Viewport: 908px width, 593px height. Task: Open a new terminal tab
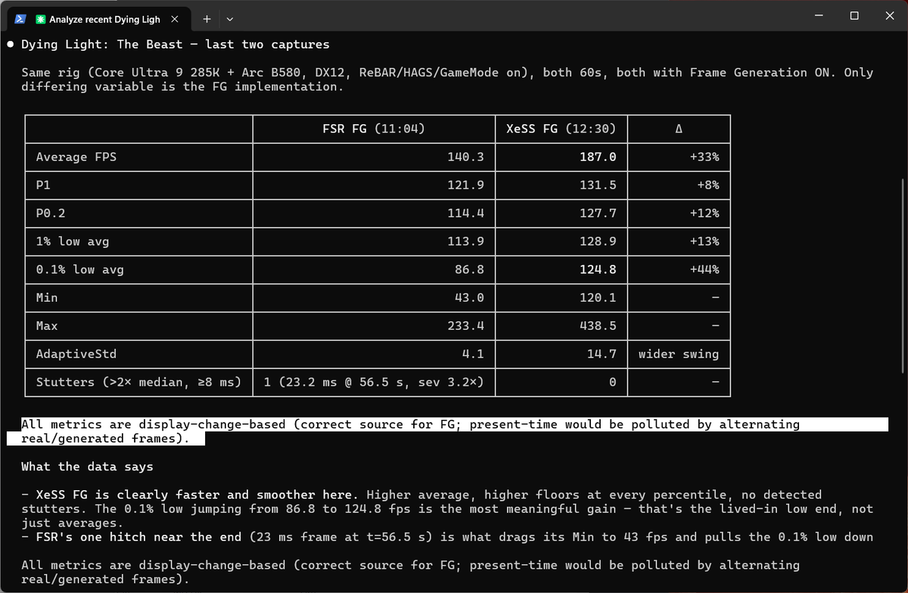[207, 18]
